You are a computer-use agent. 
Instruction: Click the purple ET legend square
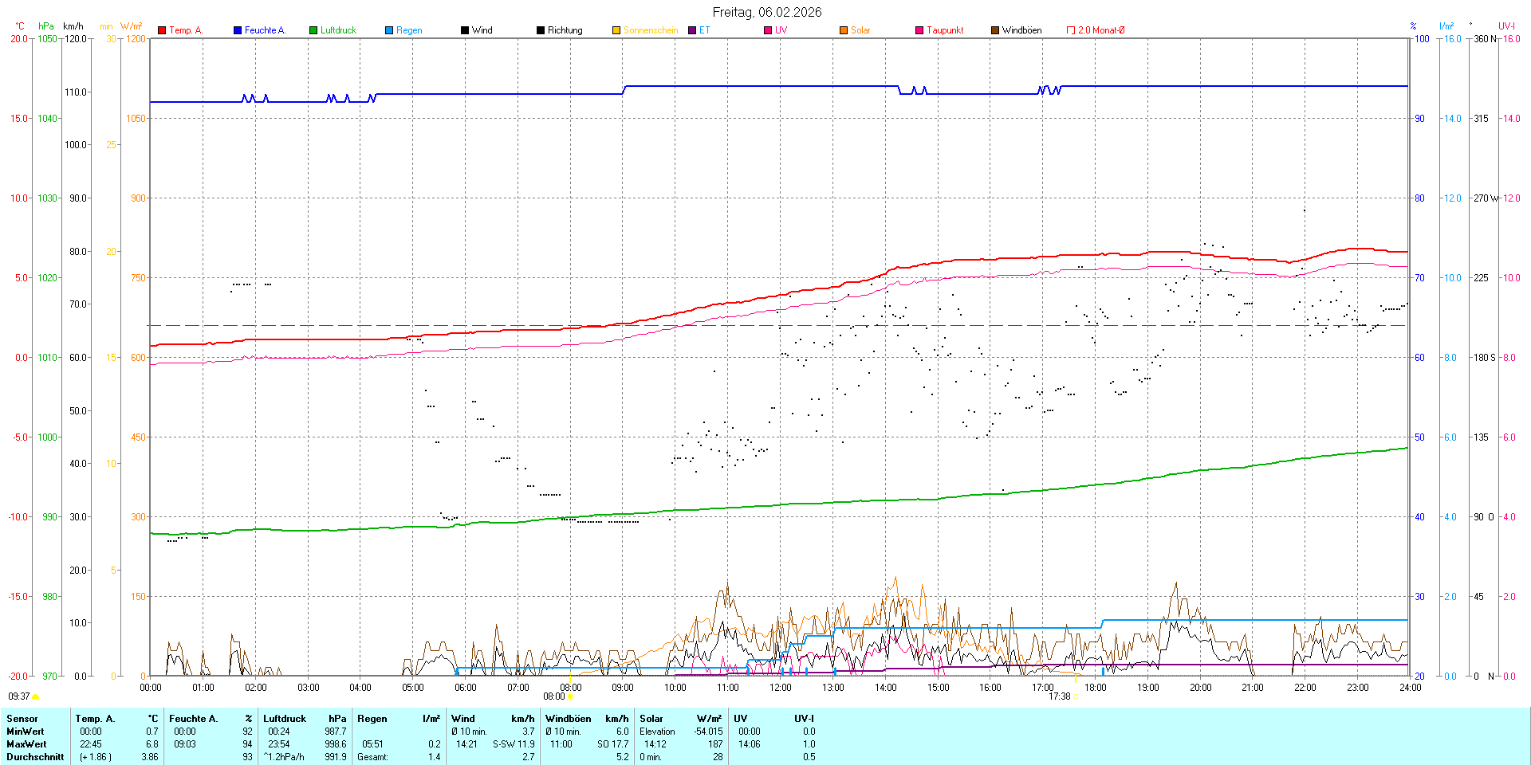point(692,30)
